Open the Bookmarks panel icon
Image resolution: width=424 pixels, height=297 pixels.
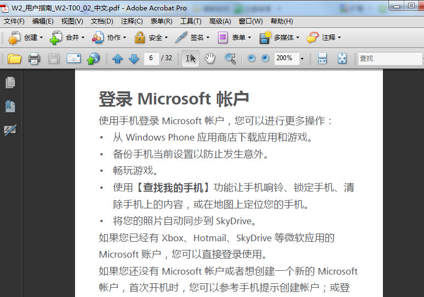10,106
